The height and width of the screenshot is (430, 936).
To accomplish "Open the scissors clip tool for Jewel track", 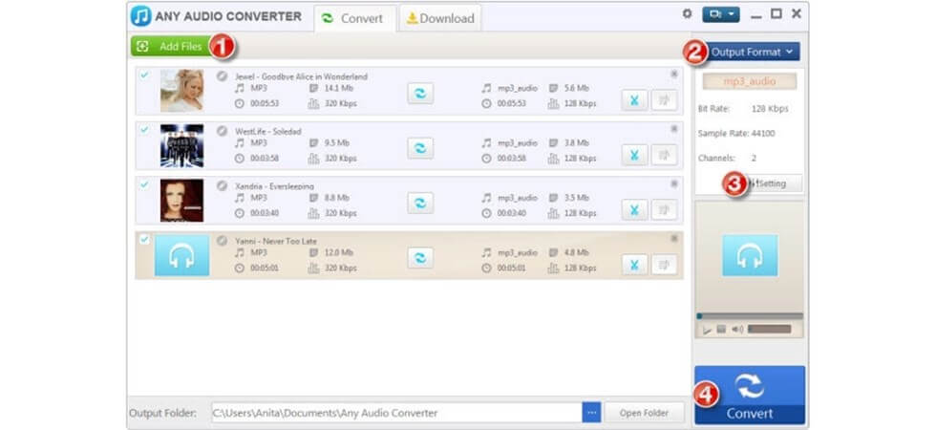I will point(634,100).
